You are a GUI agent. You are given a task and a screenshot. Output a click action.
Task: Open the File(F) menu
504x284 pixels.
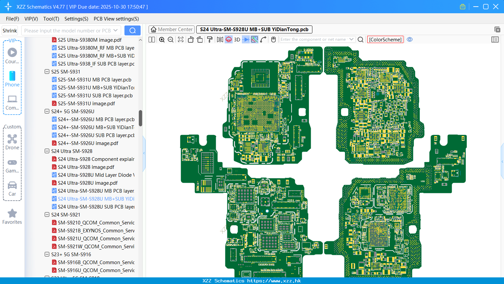pyautogui.click(x=13, y=19)
